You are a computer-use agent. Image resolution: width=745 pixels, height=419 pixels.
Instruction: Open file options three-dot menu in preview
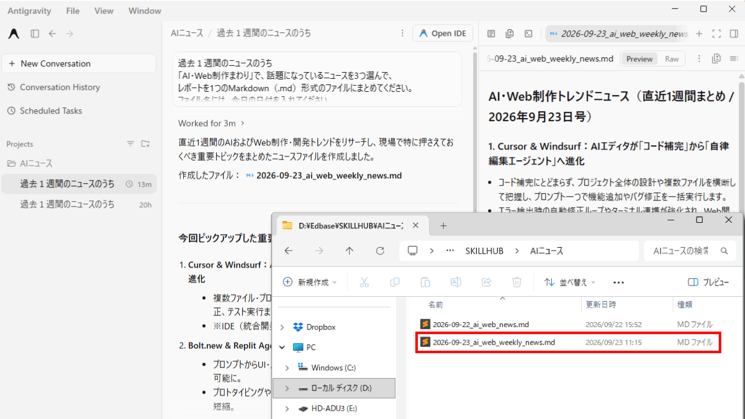pos(699,59)
